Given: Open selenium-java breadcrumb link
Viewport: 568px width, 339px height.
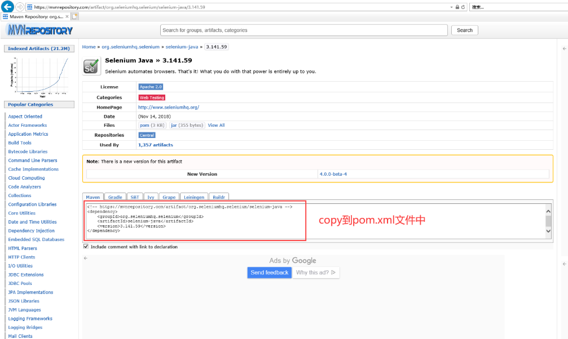Looking at the screenshot, I should pyautogui.click(x=182, y=47).
